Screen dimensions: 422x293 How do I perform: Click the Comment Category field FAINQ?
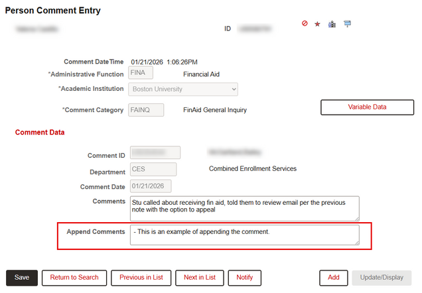click(x=146, y=110)
